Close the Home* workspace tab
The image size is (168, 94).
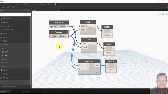click(x=59, y=10)
